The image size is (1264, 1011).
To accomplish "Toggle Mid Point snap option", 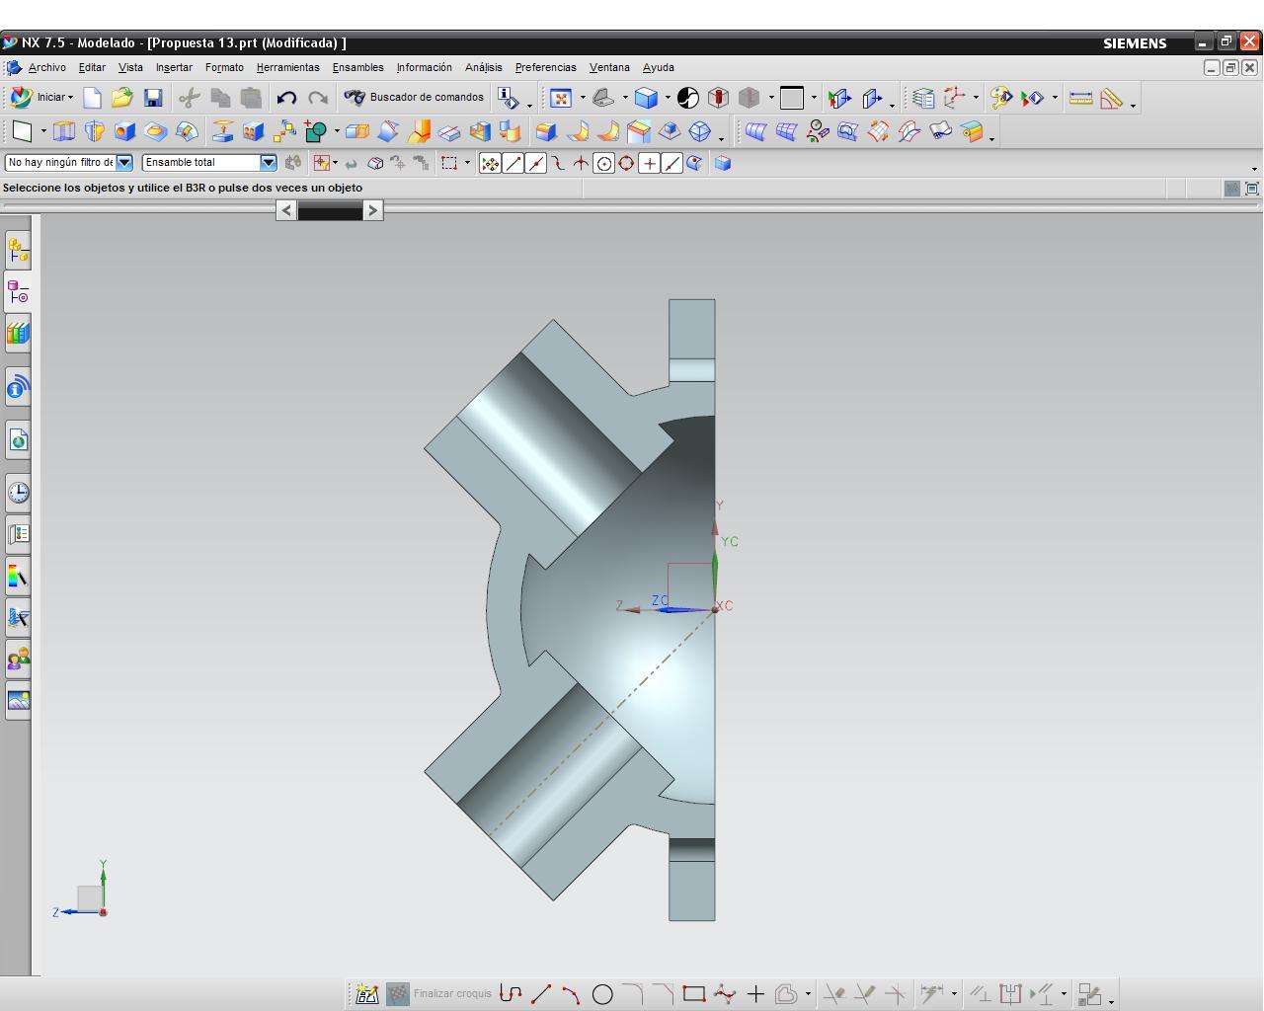I will tap(536, 164).
